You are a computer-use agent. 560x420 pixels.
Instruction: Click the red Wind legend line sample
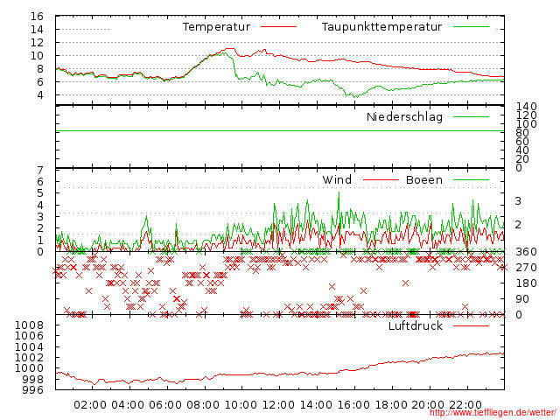381,179
